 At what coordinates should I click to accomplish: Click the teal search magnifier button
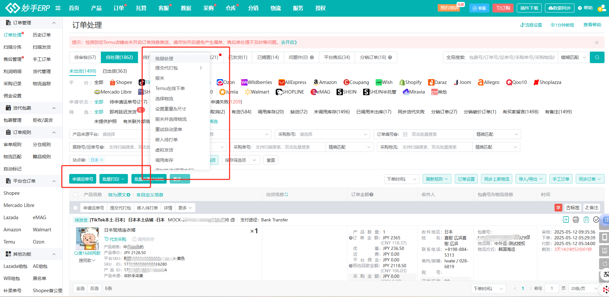click(x=597, y=57)
